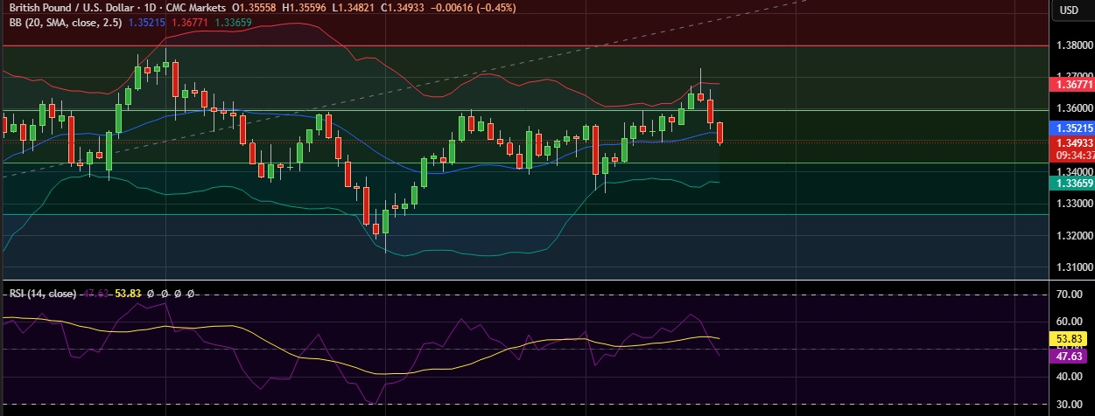Screen dimensions: 1095x416
Task: Click the low value L1.34821 in header
Action: pyautogui.click(x=351, y=8)
